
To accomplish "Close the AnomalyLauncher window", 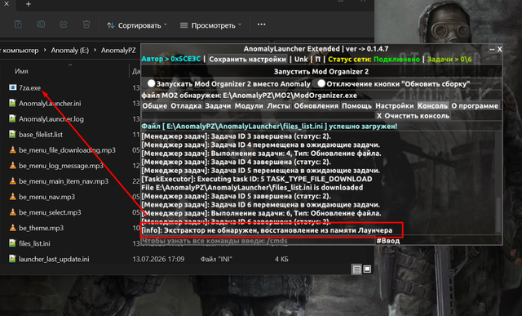I will (499, 49).
